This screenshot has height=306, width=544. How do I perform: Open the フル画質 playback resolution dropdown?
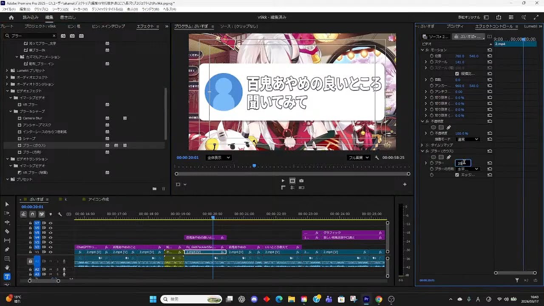tap(359, 158)
